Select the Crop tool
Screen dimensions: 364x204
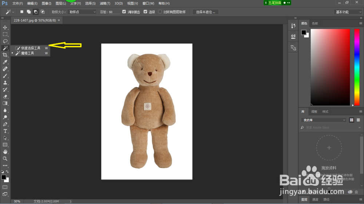(x=5, y=55)
